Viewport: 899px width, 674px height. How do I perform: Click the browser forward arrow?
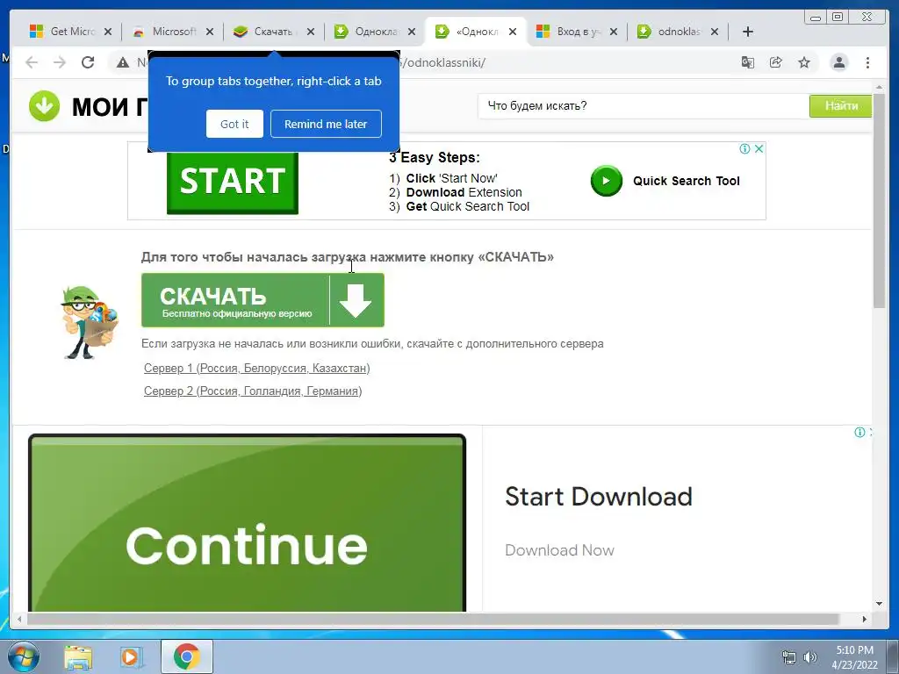tap(60, 62)
